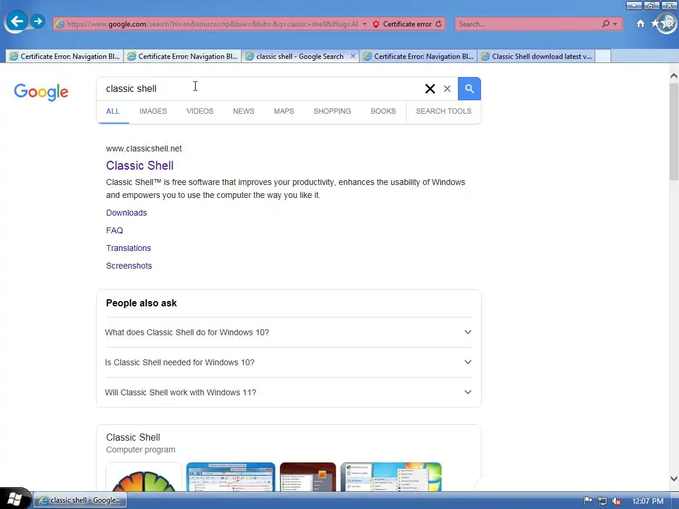The width and height of the screenshot is (679, 509).
Task: Open the search provider dropdown arrow
Action: click(x=615, y=24)
